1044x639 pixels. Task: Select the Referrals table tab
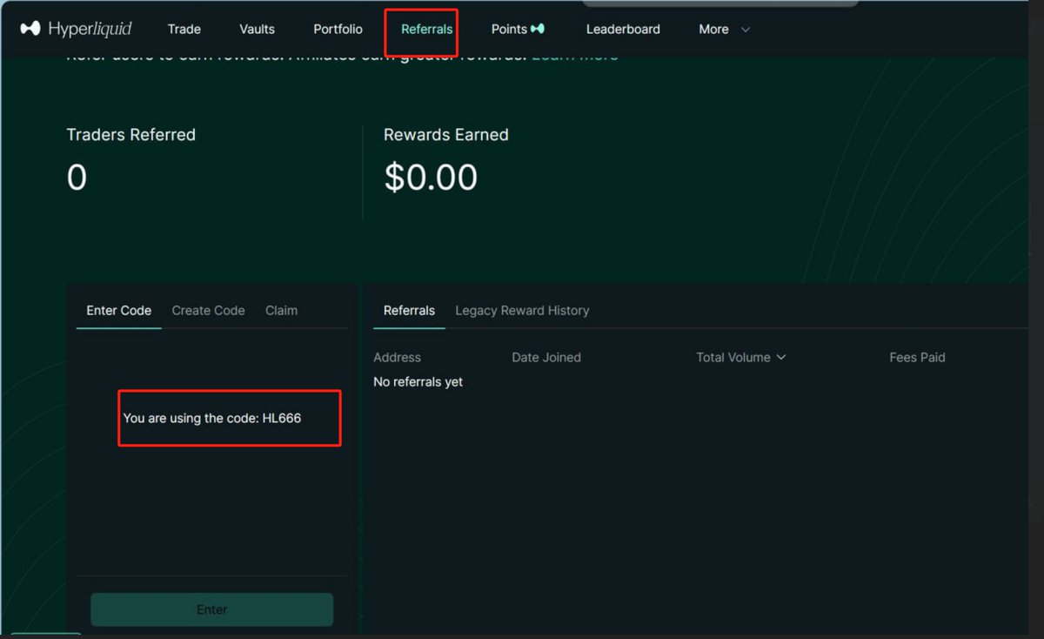[409, 310]
